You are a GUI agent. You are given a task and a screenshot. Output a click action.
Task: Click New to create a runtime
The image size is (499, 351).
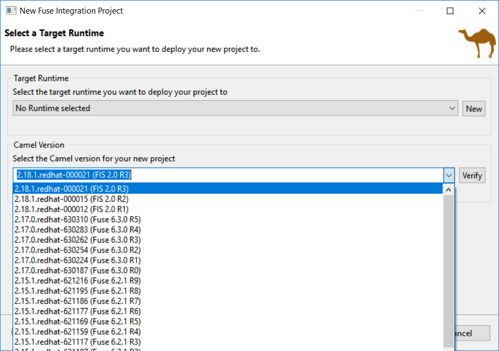pyautogui.click(x=473, y=108)
